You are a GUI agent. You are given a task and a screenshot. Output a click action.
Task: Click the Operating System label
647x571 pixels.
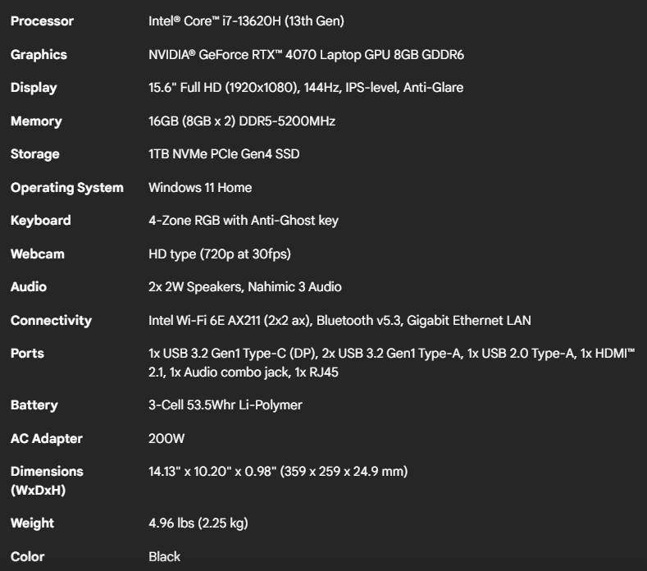[x=67, y=187]
